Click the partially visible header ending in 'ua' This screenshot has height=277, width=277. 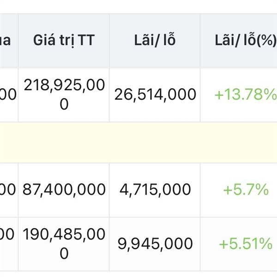pyautogui.click(x=9, y=41)
